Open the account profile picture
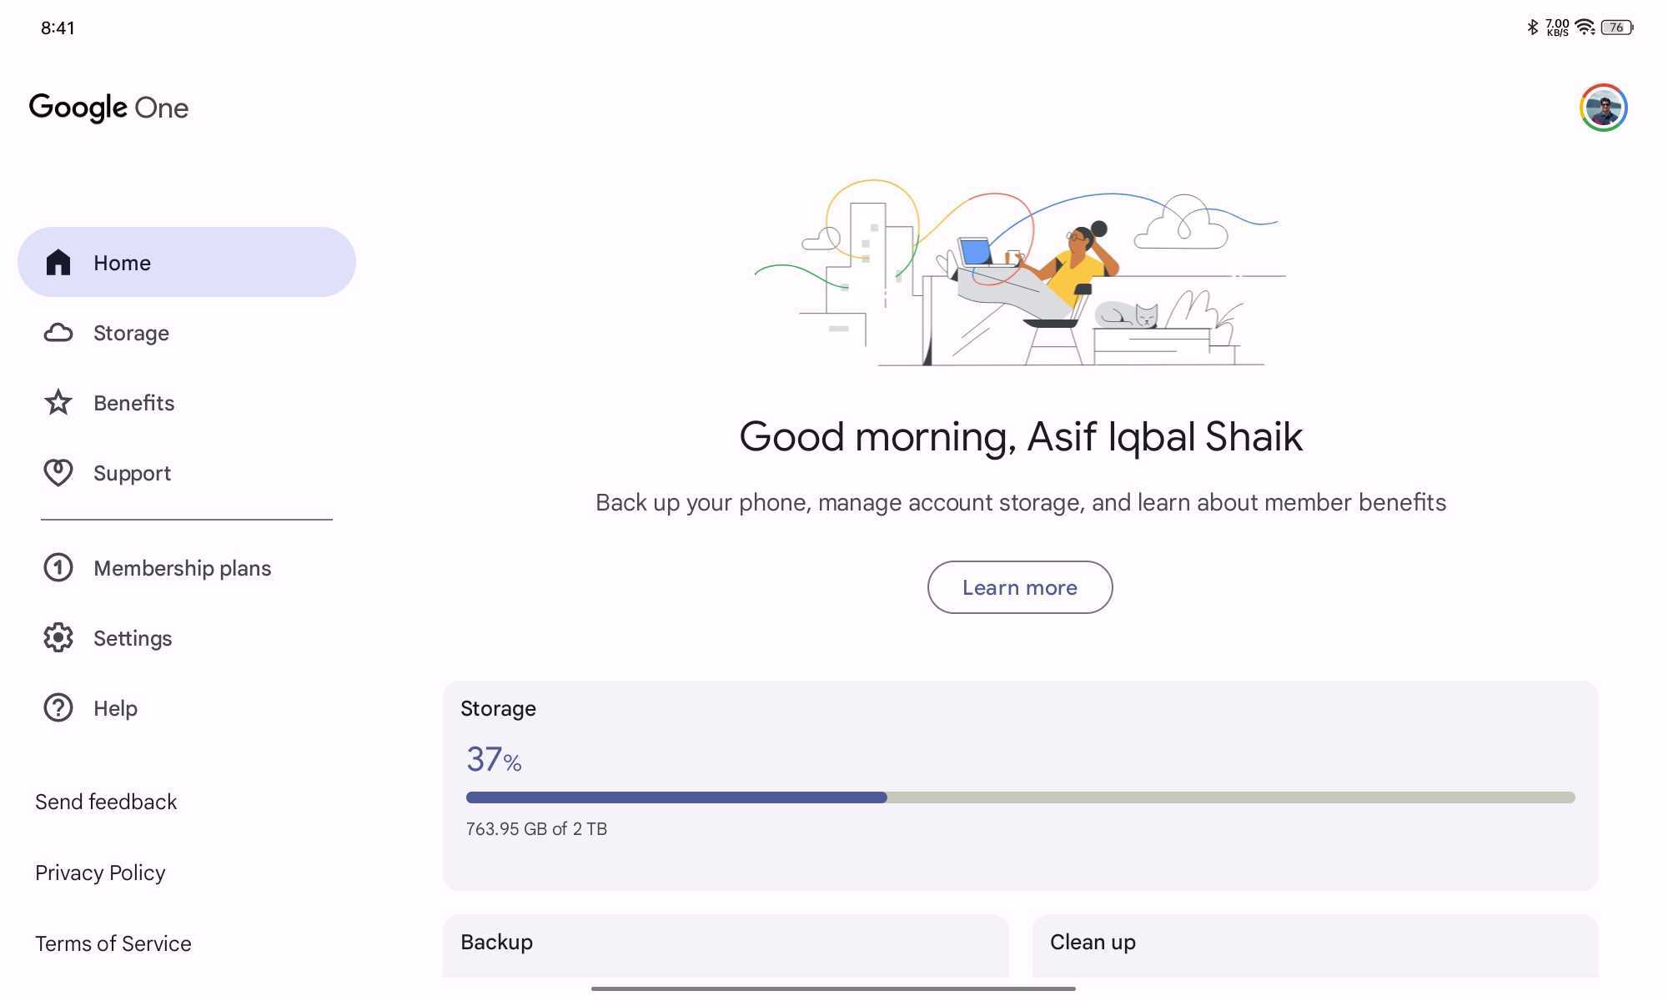The height and width of the screenshot is (1001, 1668). pos(1603,108)
